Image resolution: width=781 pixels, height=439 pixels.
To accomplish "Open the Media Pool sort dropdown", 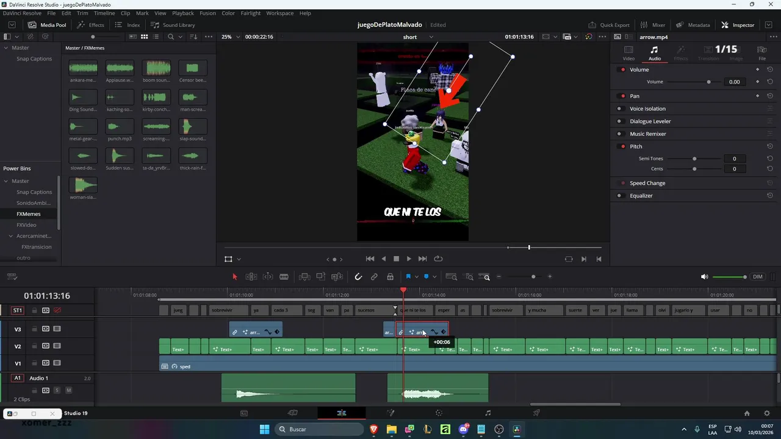I will [193, 37].
